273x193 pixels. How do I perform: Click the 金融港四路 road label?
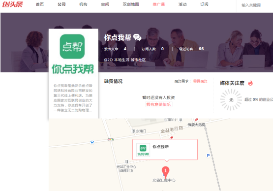click(x=172, y=129)
